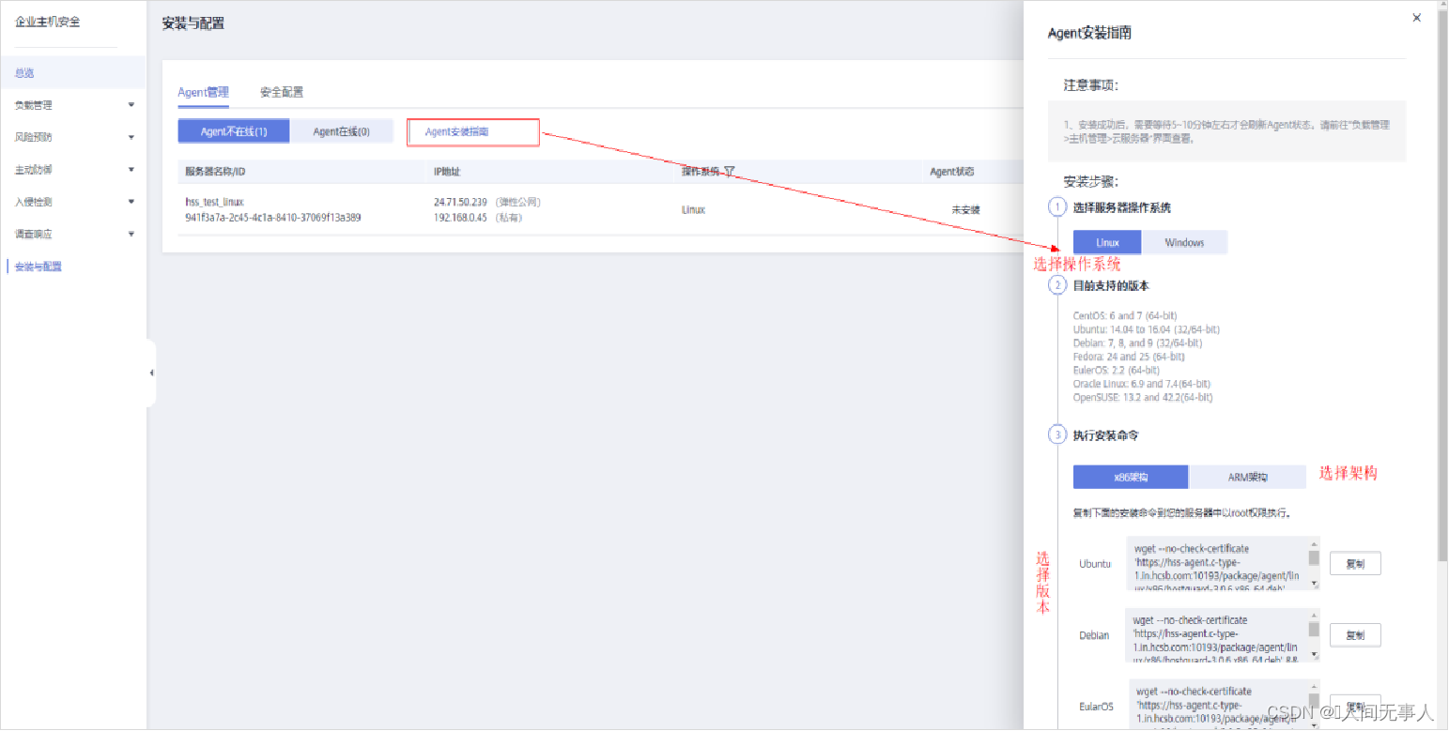Switch to the Agent管理 tab
Image resolution: width=1449 pixels, height=731 pixels.
pyautogui.click(x=203, y=92)
